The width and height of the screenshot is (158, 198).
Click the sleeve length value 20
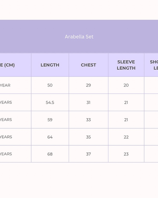tap(126, 85)
